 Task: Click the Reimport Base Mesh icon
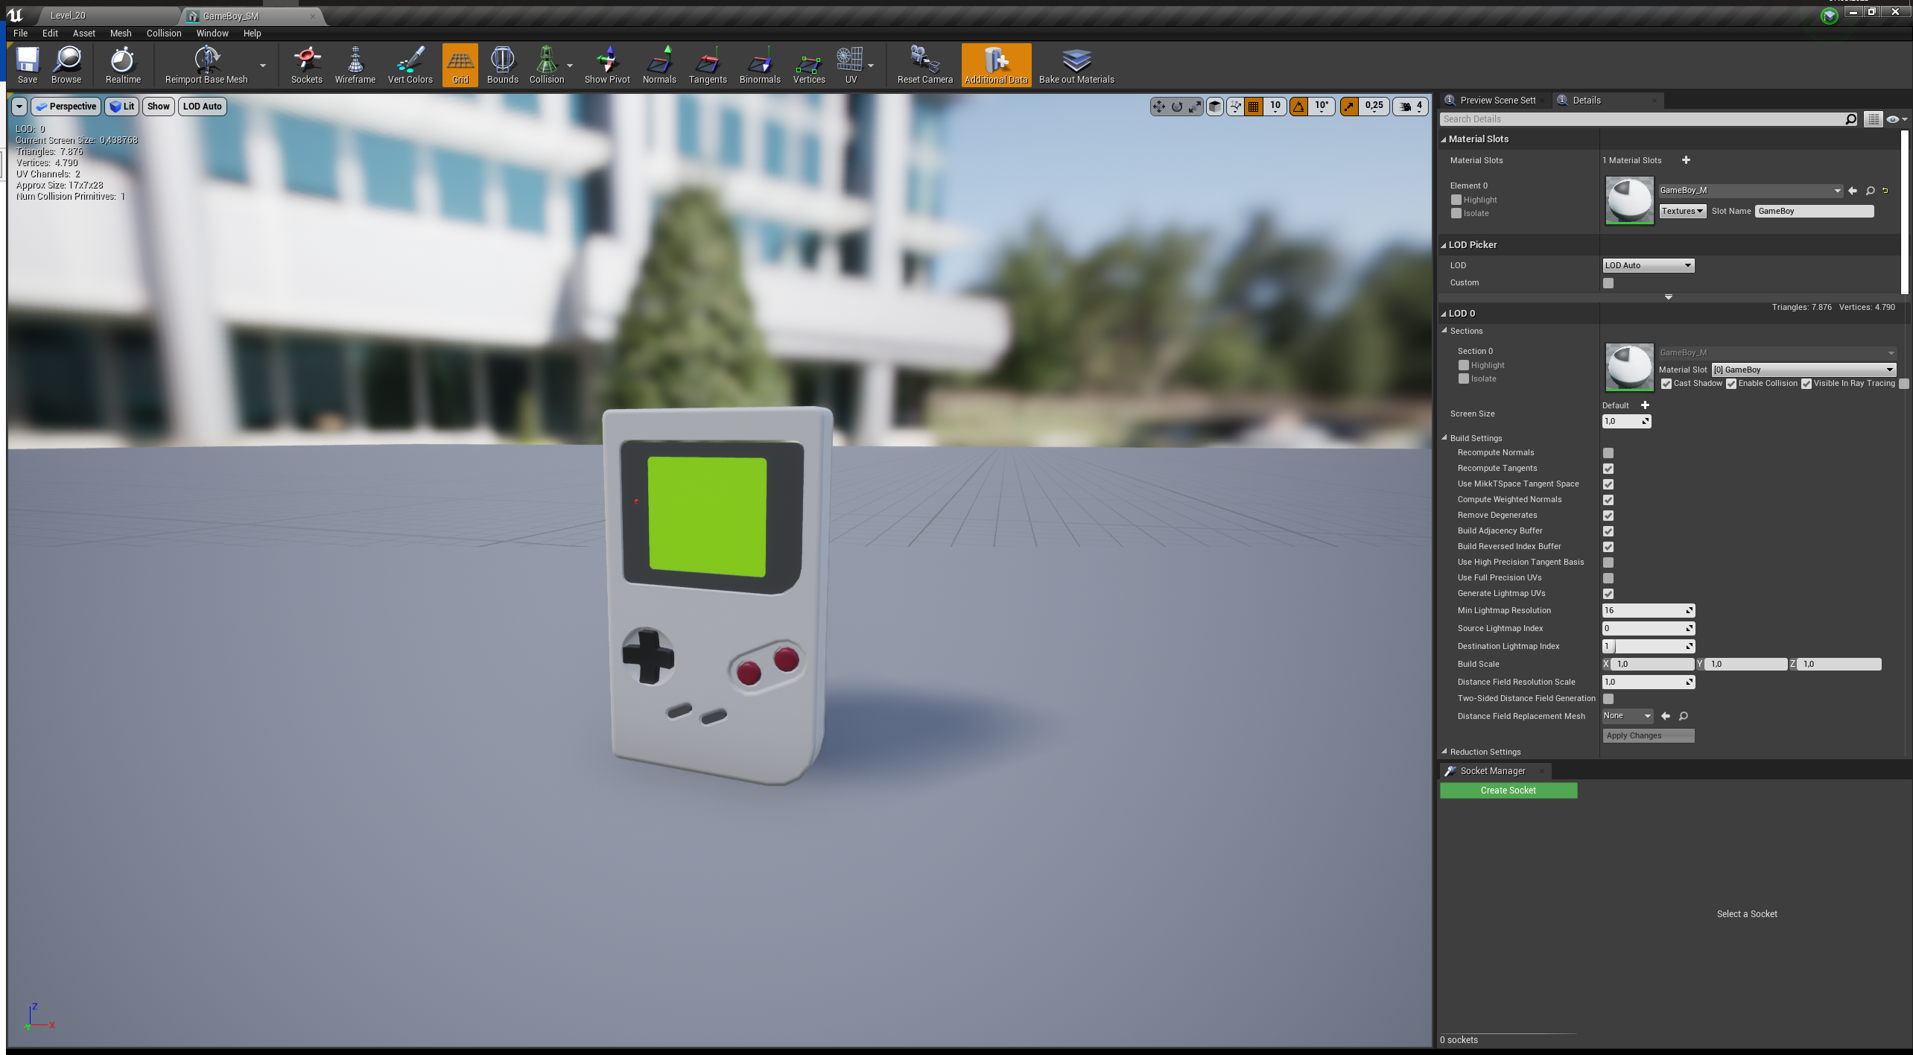(206, 65)
